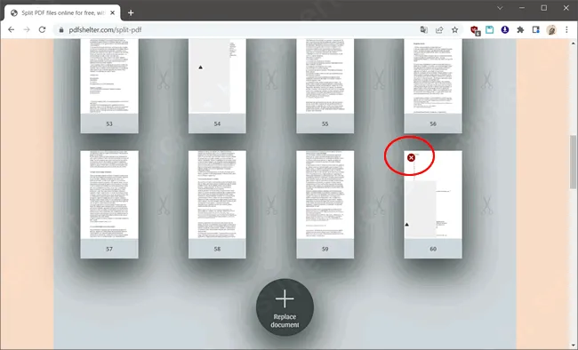Toggle the browser side panel
The height and width of the screenshot is (350, 578).
pyautogui.click(x=536, y=30)
